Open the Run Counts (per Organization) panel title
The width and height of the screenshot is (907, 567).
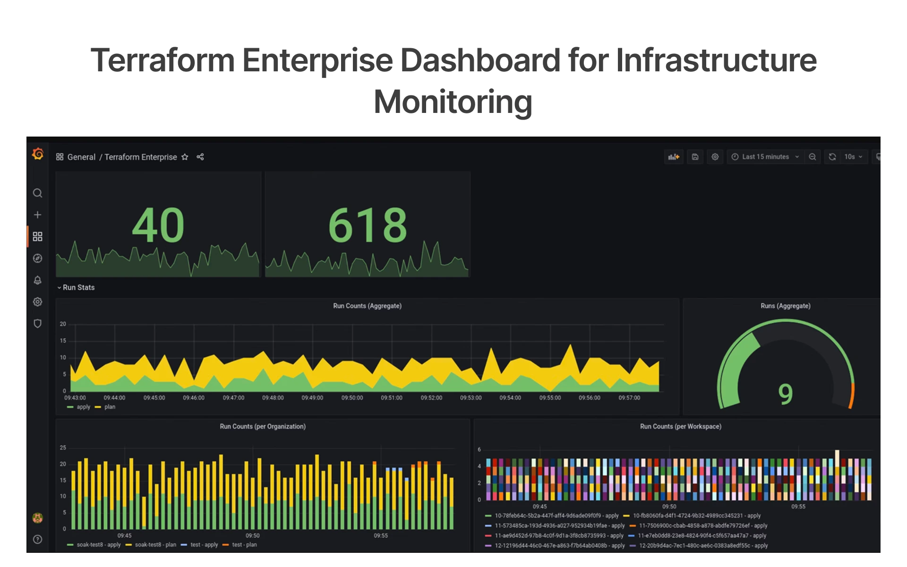(263, 427)
